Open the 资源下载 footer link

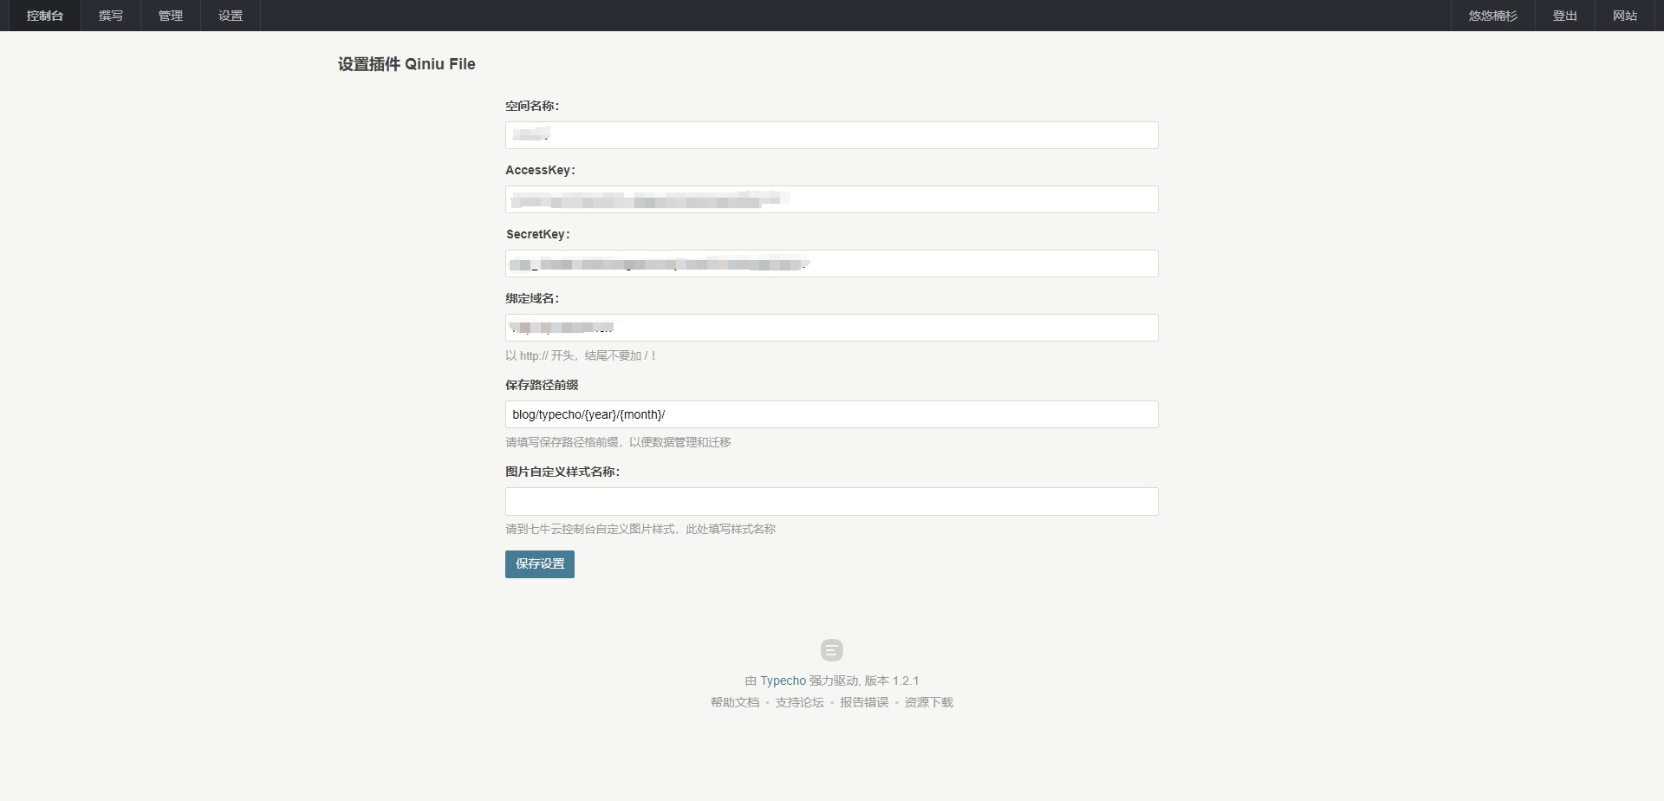[928, 702]
